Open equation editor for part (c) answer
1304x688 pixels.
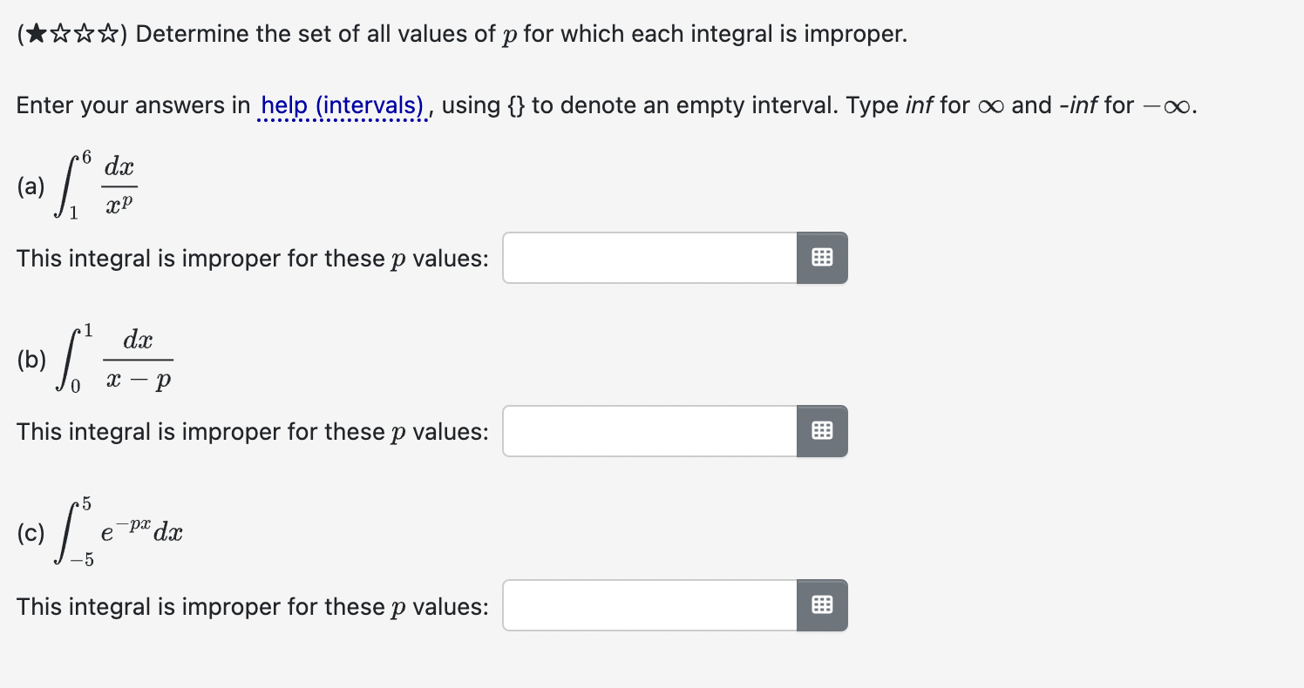pyautogui.click(x=822, y=605)
